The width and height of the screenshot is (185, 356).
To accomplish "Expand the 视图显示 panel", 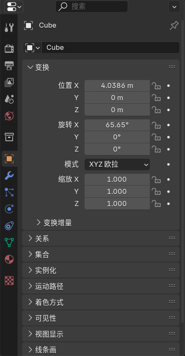I will click(x=30, y=334).
